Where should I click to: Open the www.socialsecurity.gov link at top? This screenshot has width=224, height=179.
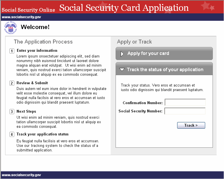(22, 17)
